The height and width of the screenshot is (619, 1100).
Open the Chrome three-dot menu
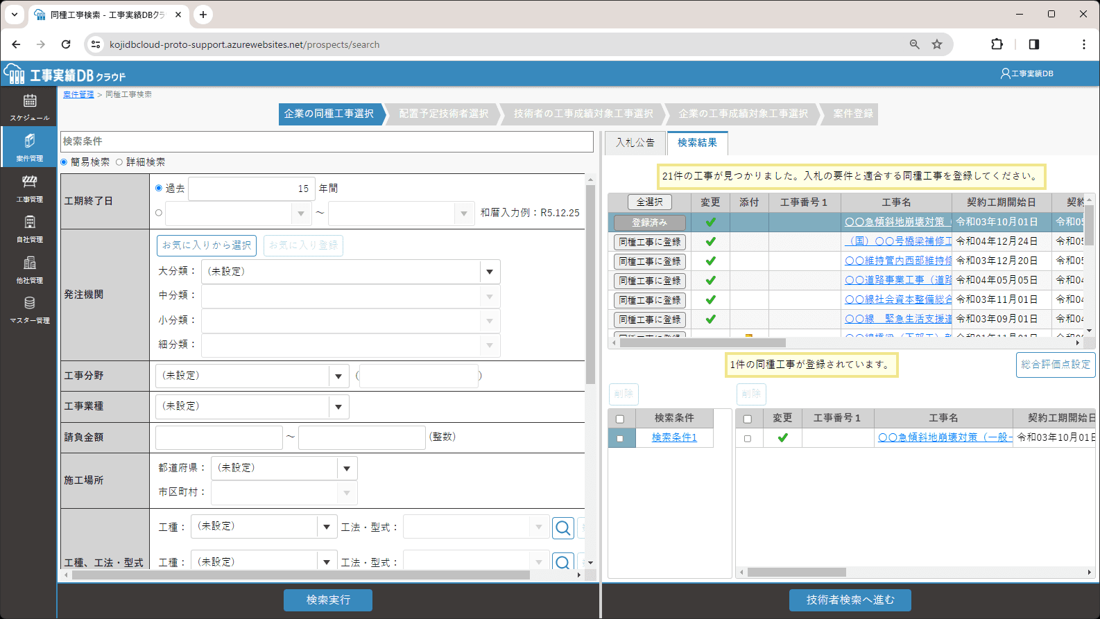1083,44
